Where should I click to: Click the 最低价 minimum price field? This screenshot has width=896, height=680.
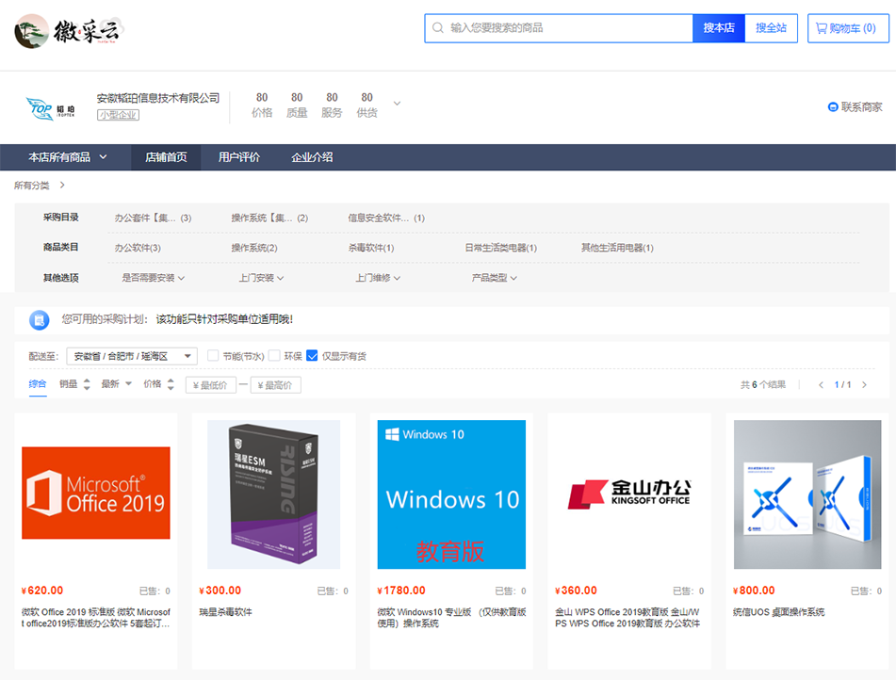(210, 385)
